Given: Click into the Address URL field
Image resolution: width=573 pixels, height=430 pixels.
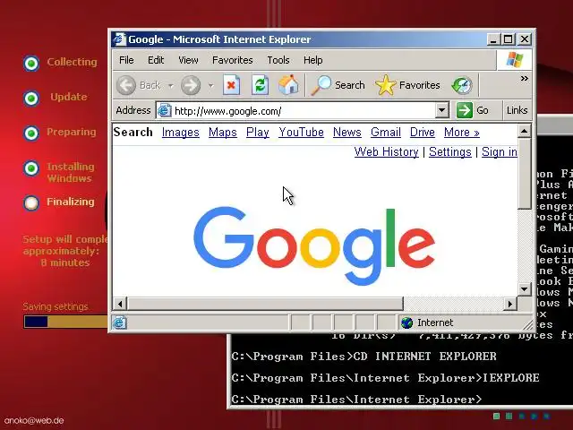Looking at the screenshot, I should pos(304,110).
